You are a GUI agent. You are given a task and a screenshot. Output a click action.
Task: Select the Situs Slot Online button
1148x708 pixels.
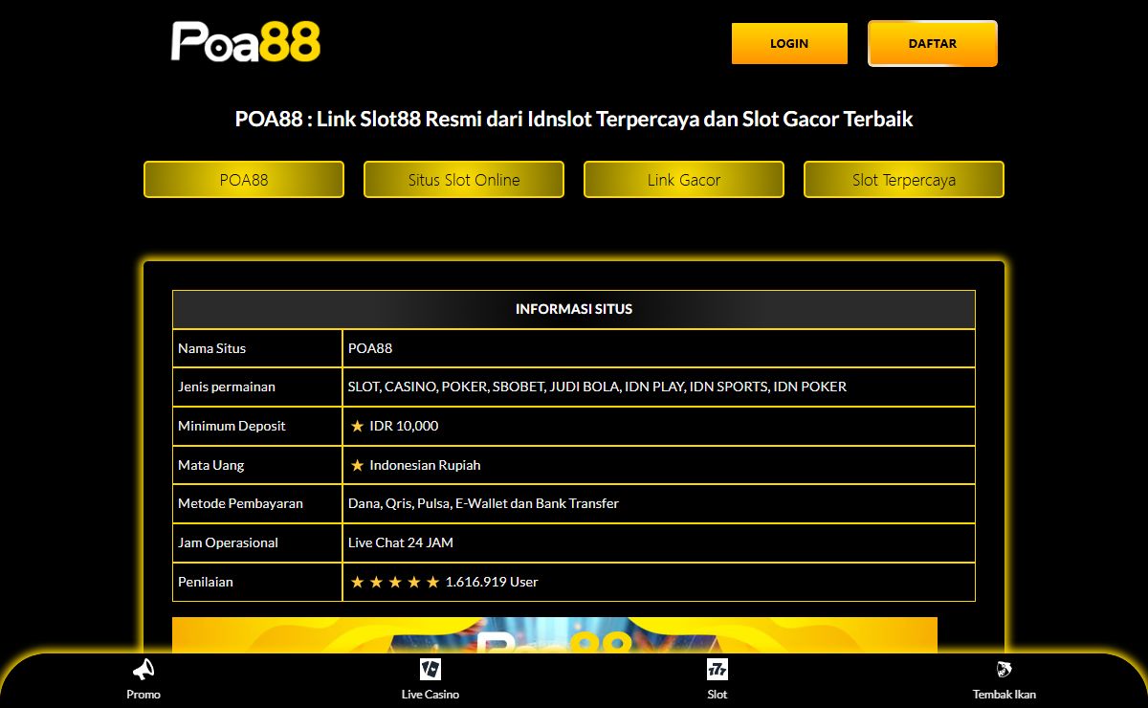[464, 180]
